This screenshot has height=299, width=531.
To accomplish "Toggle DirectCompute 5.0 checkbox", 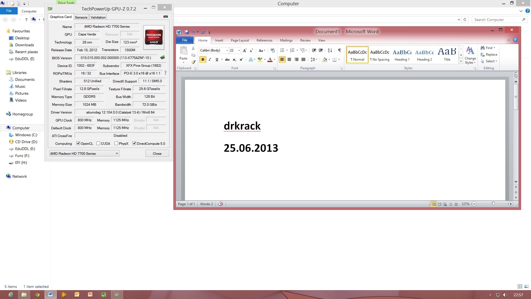I will [134, 143].
